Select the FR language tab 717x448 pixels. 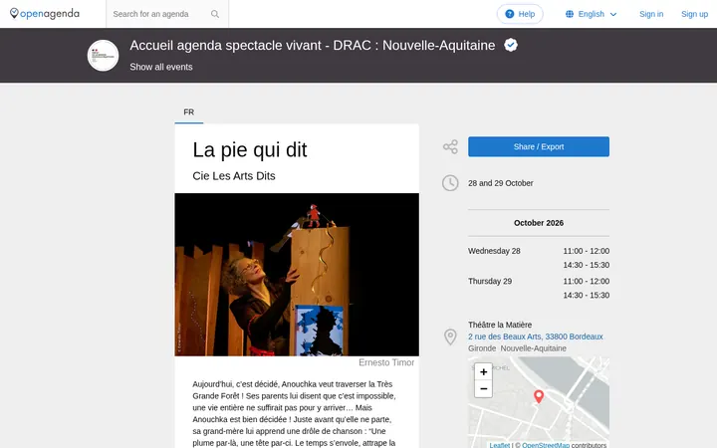[189, 112]
